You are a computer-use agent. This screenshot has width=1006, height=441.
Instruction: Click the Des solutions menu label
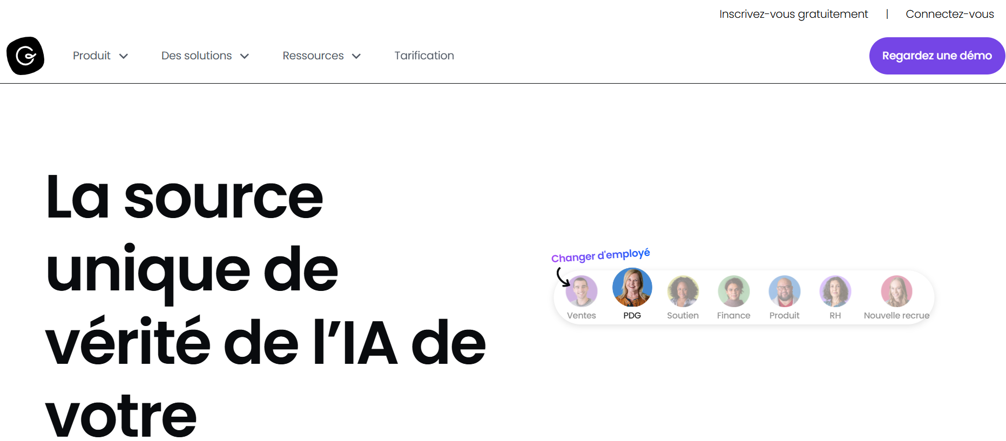point(197,56)
